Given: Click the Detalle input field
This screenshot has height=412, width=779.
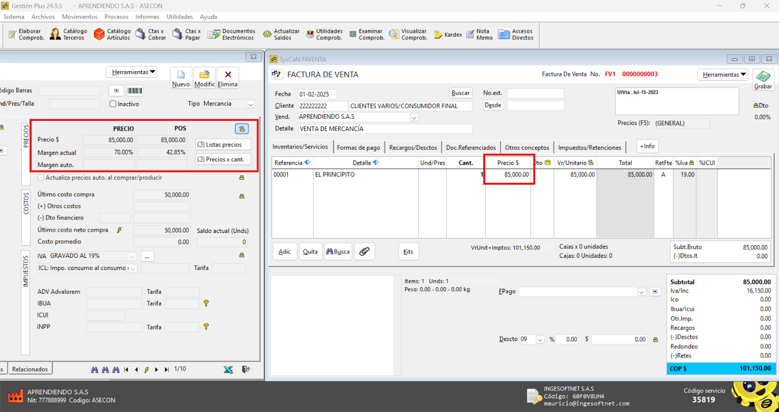Looking at the screenshot, I should 385,129.
